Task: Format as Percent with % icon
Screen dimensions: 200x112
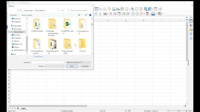Action: click(x=111, y=14)
